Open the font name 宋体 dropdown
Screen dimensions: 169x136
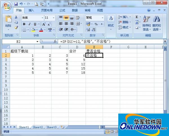42,18
